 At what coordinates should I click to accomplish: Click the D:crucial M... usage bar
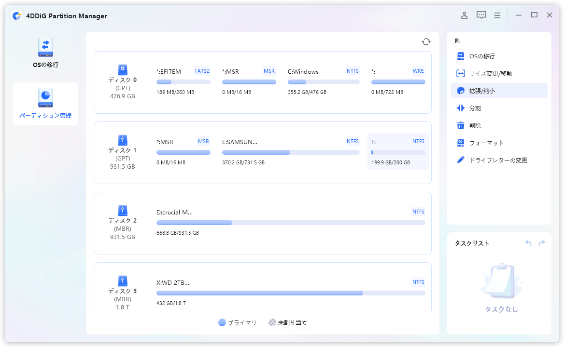tap(291, 223)
